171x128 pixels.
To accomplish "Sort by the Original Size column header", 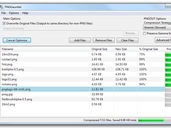I will 102,49.
